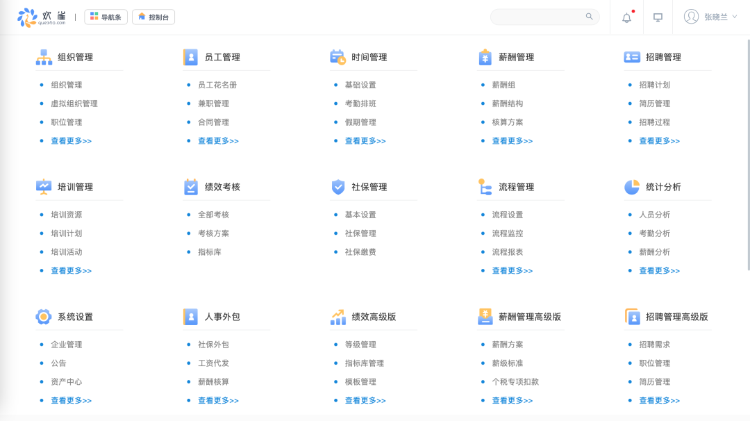Click the monitor icon in the top bar
This screenshot has height=421, width=750.
pyautogui.click(x=657, y=17)
